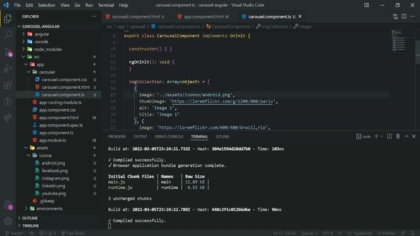The image size is (420, 236).
Task: Click Prettier status bar item
Action: tap(387, 233)
